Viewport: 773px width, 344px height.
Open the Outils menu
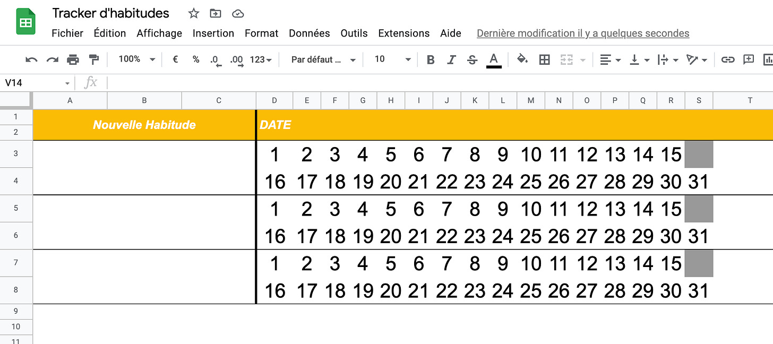pyautogui.click(x=354, y=33)
